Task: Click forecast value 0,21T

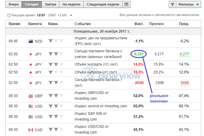Action: point(159,54)
